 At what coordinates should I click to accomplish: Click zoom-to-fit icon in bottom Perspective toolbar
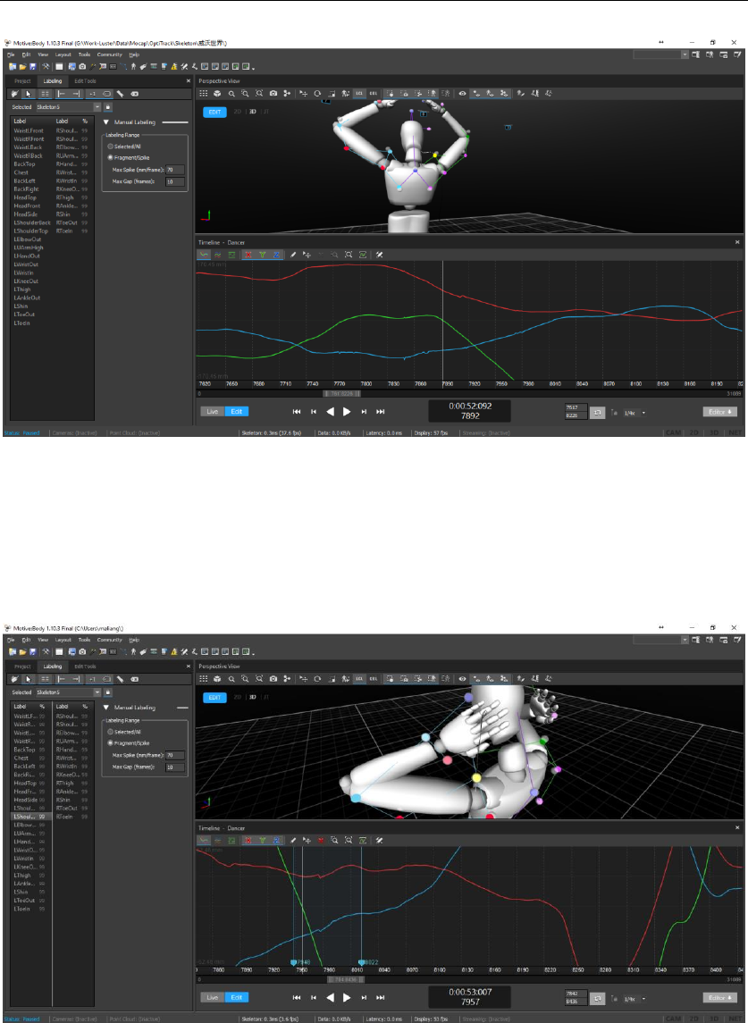click(x=259, y=679)
